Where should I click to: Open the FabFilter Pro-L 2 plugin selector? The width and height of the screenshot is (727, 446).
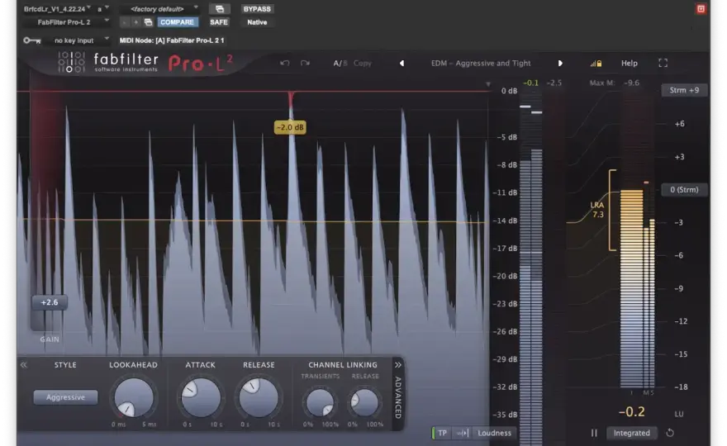66,22
